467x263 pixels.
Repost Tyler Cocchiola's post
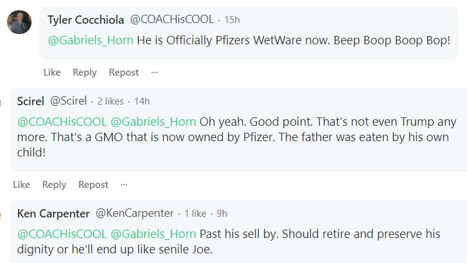pos(124,72)
